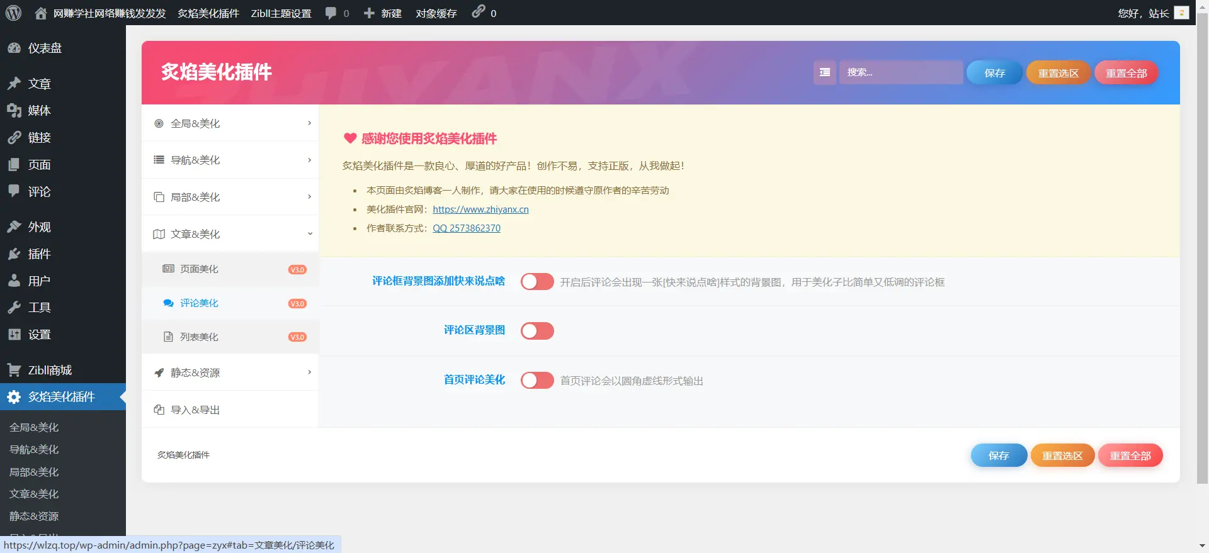
Task: Click the top 重置全部 button
Action: click(x=1127, y=73)
